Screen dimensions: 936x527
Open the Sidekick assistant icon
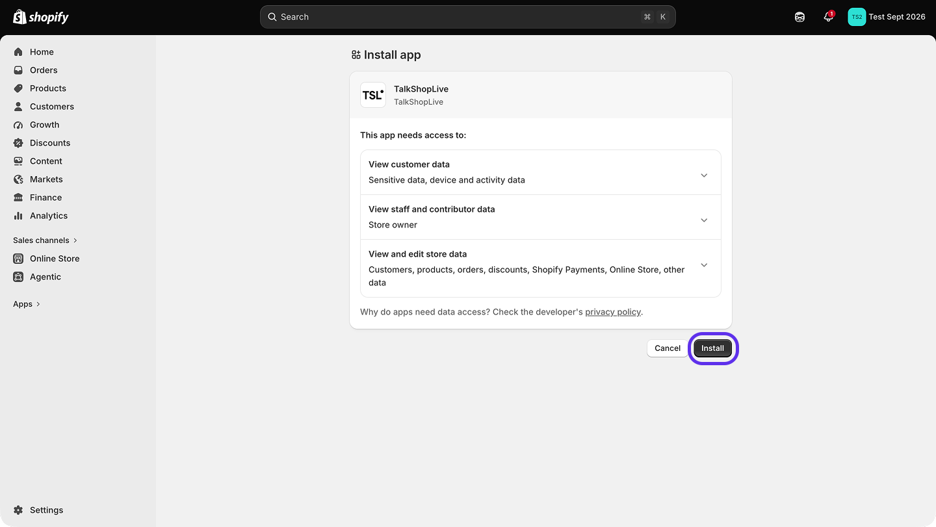[x=799, y=17]
